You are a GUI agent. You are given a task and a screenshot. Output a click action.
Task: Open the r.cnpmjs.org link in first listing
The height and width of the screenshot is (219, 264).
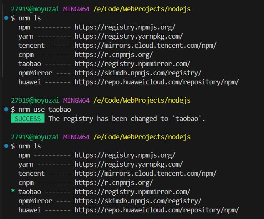pyautogui.click(x=113, y=55)
